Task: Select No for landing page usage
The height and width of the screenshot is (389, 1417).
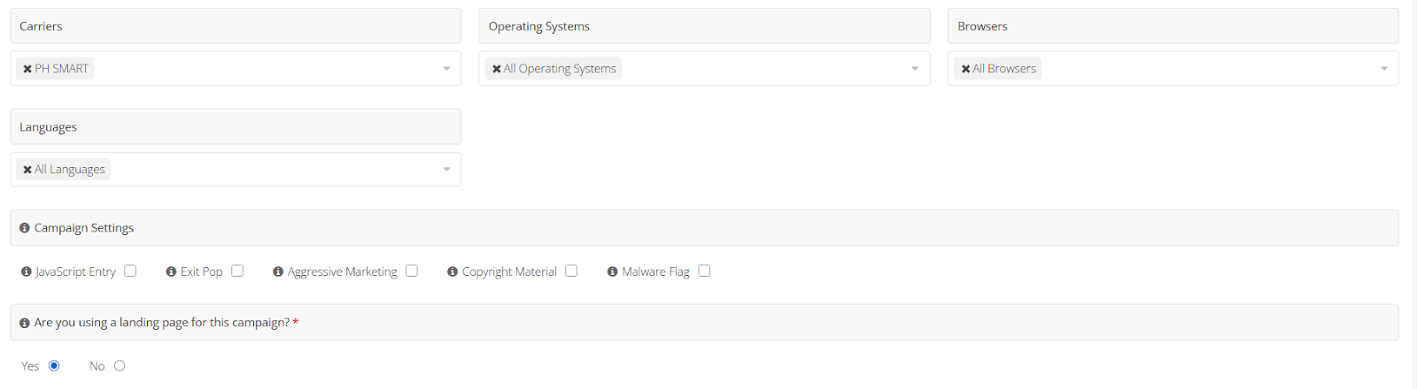Action: tap(120, 366)
